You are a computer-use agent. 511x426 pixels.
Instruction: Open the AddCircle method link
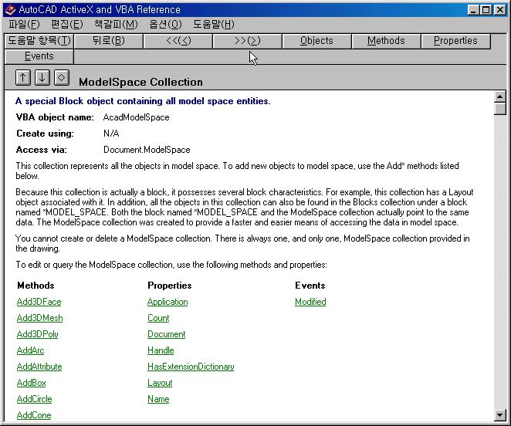(34, 399)
